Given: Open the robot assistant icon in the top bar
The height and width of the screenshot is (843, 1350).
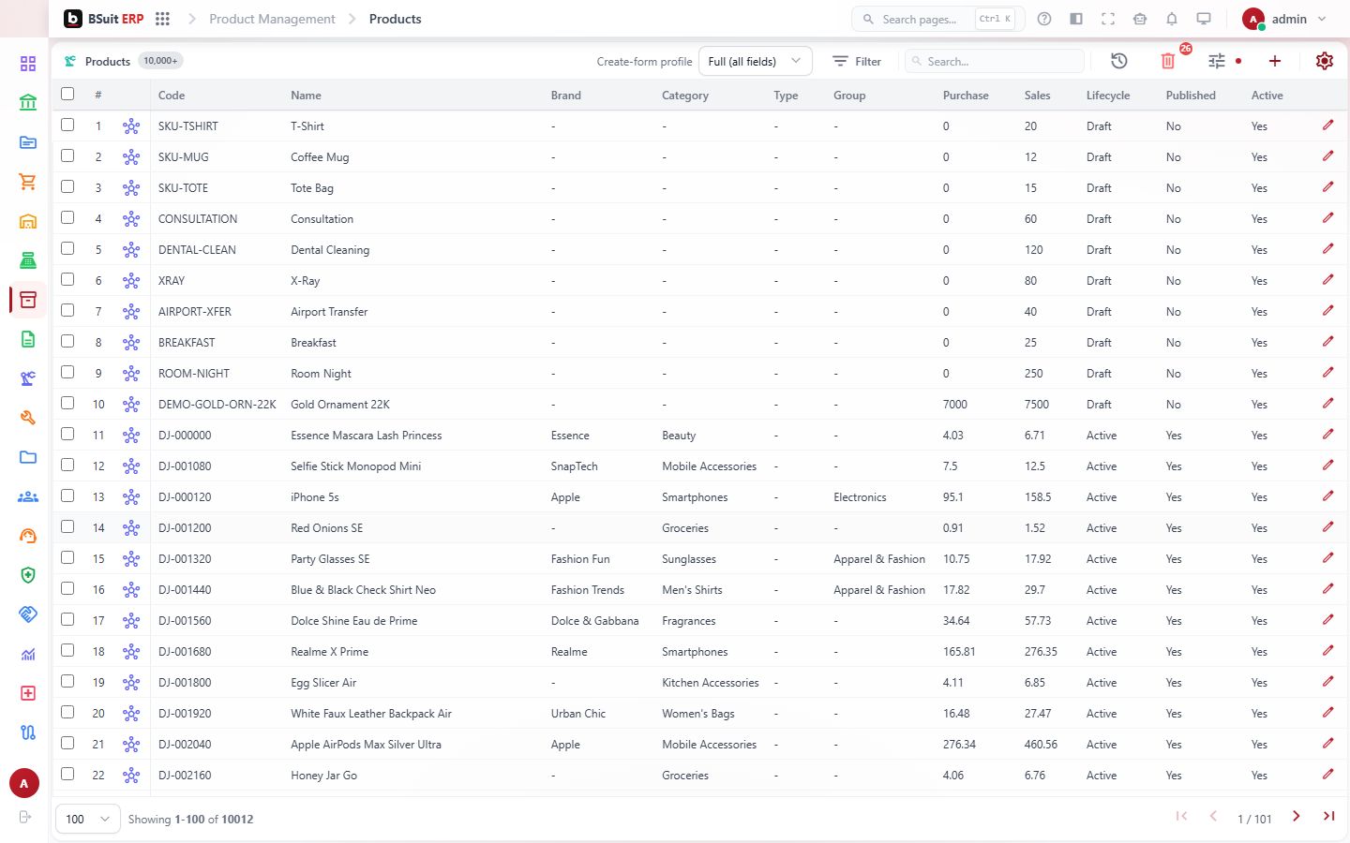Looking at the screenshot, I should click(x=1140, y=19).
